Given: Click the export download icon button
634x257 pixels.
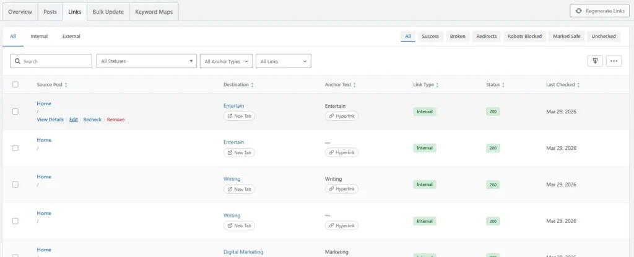Looking at the screenshot, I should [594, 61].
